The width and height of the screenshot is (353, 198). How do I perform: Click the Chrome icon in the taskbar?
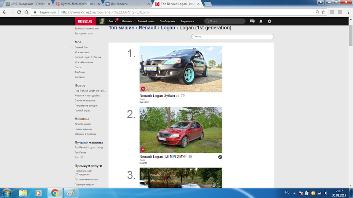[x=55, y=193]
